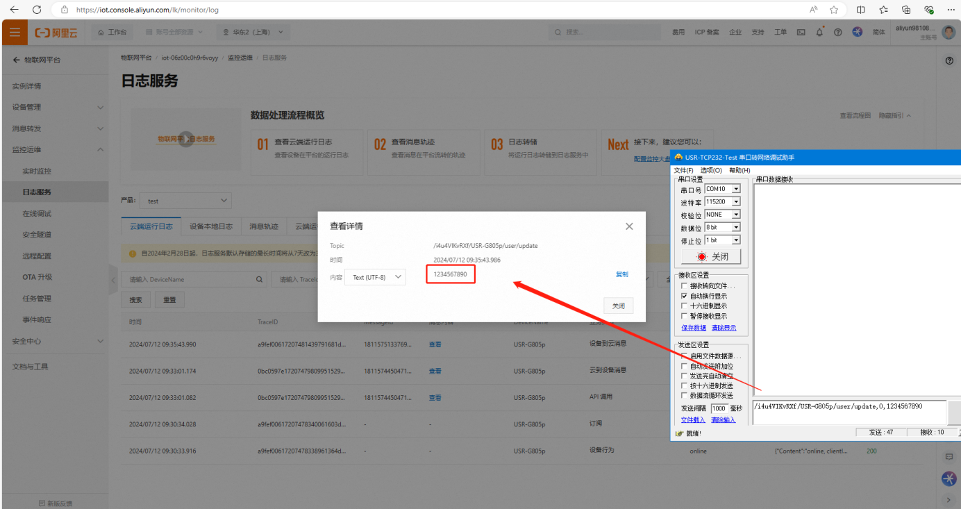Image resolution: width=961 pixels, height=509 pixels.
Task: Disable 自动换行显示 checkbox
Action: pos(685,296)
